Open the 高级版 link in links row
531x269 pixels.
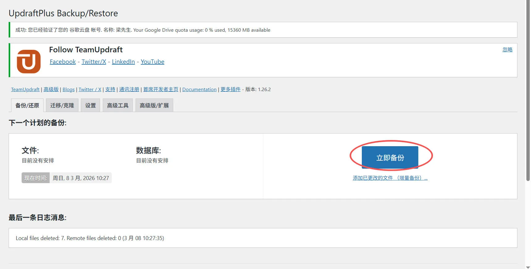tap(51, 90)
